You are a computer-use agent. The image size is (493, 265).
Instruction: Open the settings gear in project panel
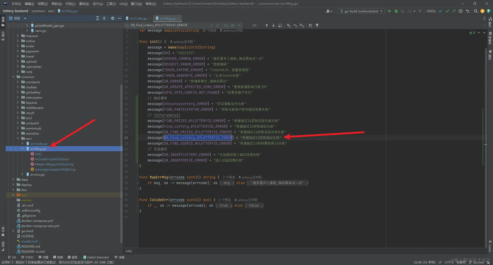[112, 18]
